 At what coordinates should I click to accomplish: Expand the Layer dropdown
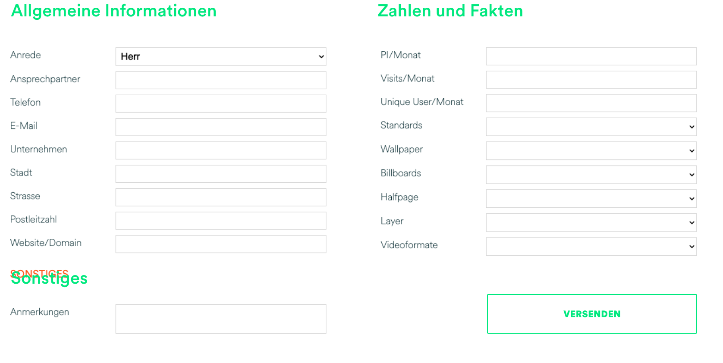(591, 222)
